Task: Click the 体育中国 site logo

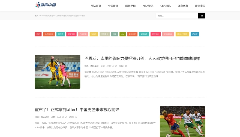Action: coord(46,5)
